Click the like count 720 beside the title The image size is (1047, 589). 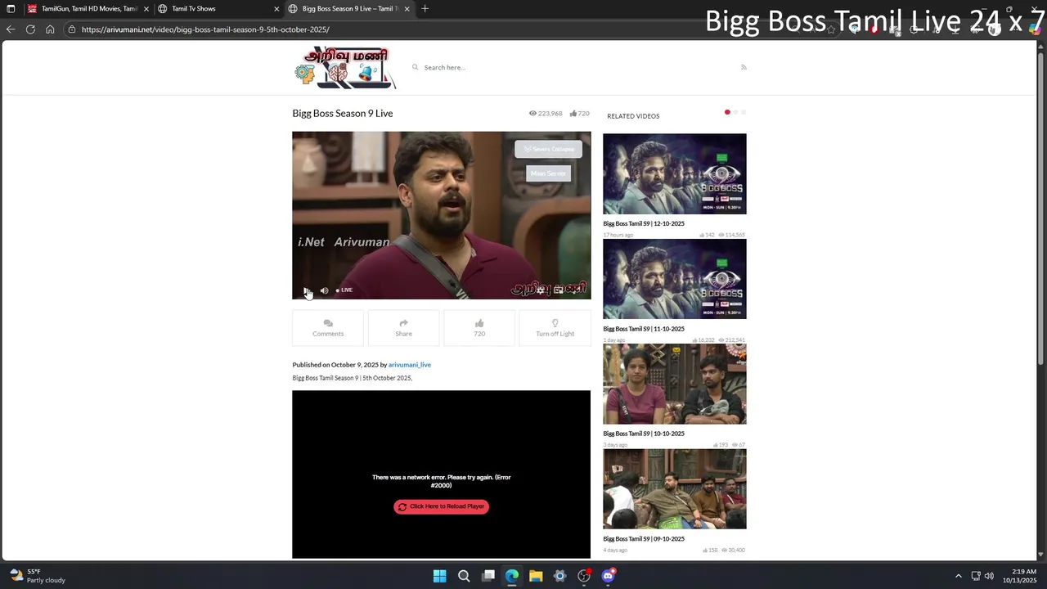tap(579, 114)
